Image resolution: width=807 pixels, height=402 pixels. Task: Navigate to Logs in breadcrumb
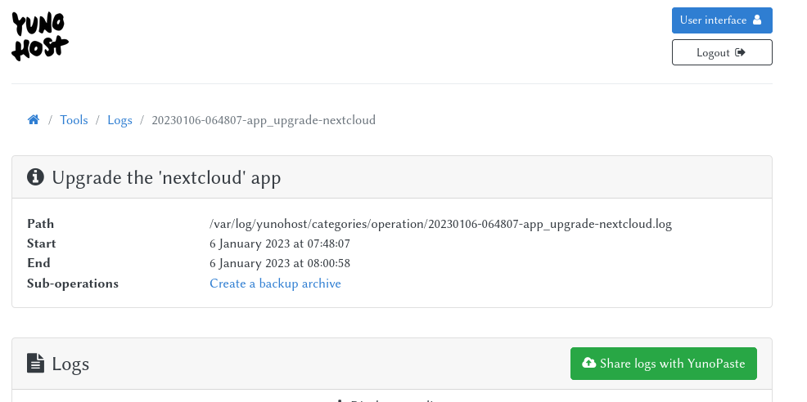[x=120, y=120]
